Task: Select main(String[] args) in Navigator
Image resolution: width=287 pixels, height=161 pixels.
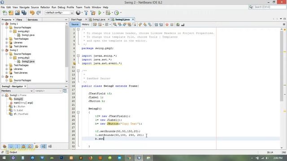Action: 23,103
